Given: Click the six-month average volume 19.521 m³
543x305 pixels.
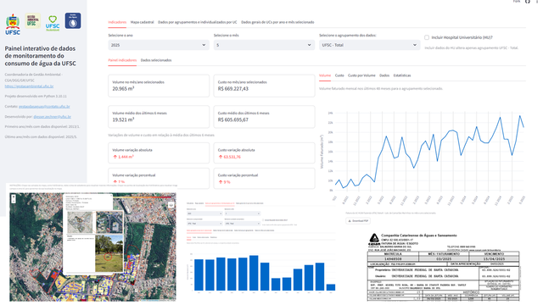Looking at the screenshot, I should click(123, 119).
